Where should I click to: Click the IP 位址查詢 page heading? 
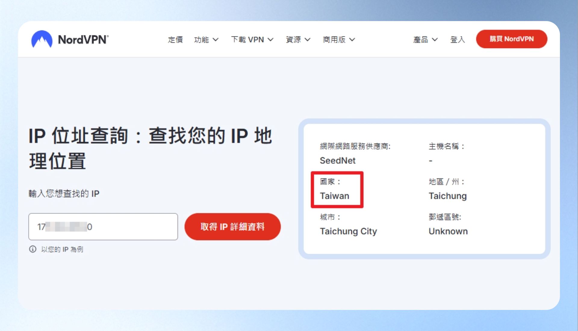[150, 148]
